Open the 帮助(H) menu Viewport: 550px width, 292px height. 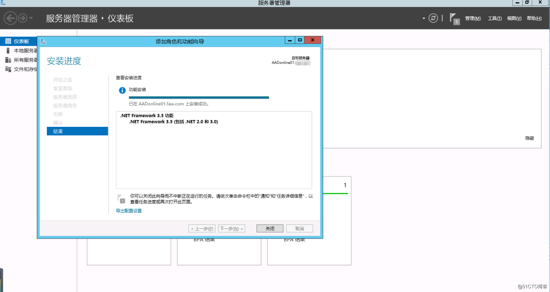(534, 18)
